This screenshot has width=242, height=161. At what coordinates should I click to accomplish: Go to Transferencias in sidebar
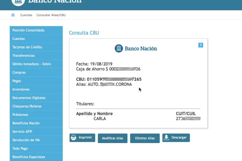coord(36,56)
